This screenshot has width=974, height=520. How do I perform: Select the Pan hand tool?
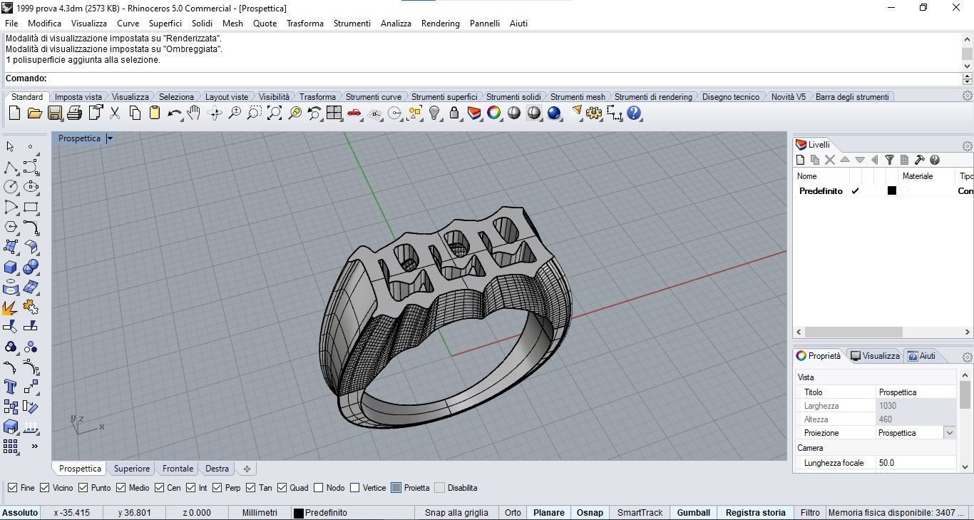[194, 113]
